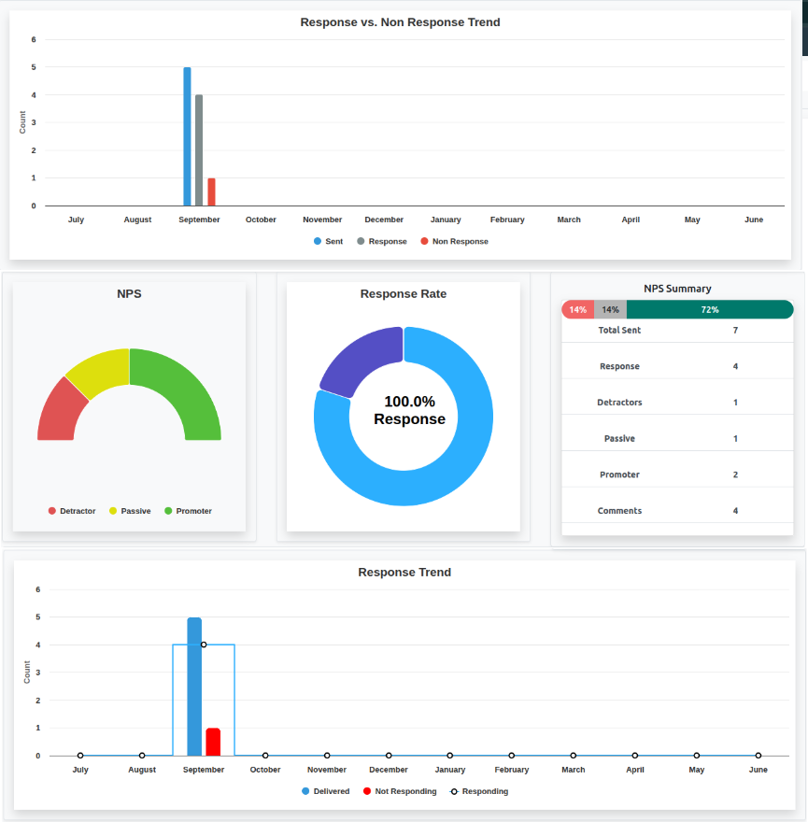This screenshot has height=822, width=808.
Task: Click the blue Sent bar for September
Action: 187,136
